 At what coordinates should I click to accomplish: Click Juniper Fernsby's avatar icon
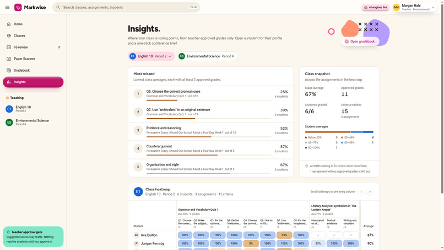click(136, 243)
